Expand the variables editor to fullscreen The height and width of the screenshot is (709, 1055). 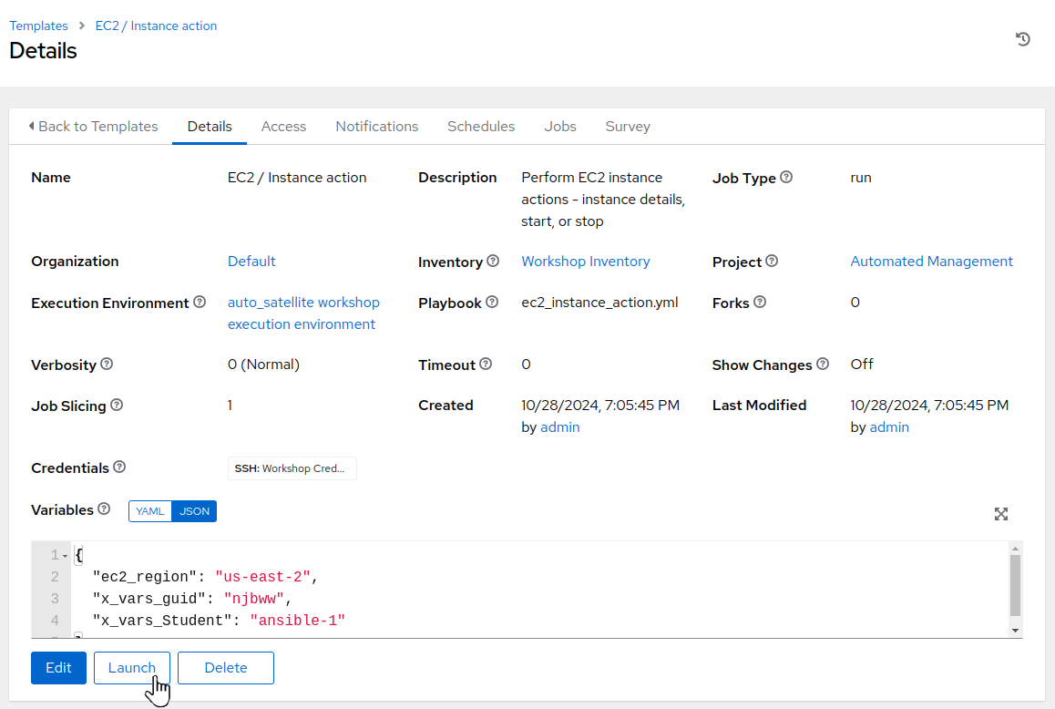point(1001,514)
